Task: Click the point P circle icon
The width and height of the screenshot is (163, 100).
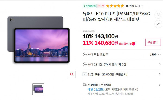Action: click(85, 54)
